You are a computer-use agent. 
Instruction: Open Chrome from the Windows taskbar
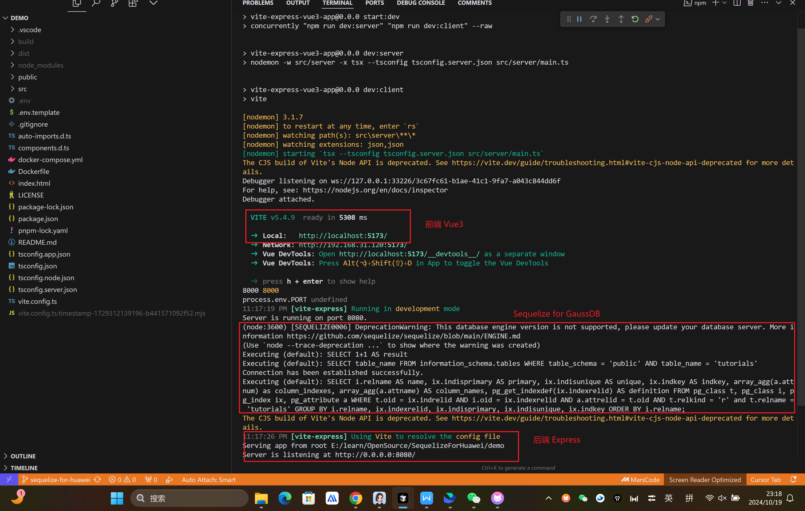pos(356,498)
